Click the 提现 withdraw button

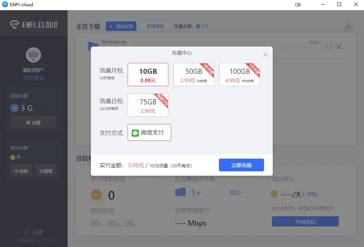(x=46, y=171)
